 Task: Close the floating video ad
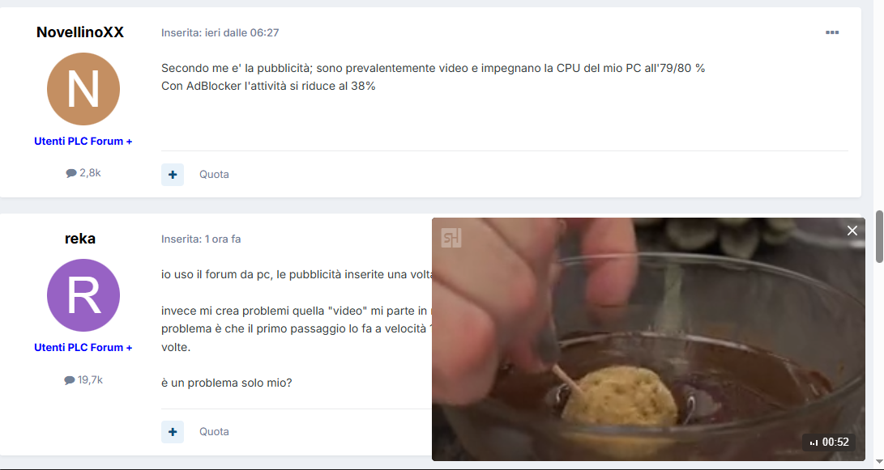pyautogui.click(x=852, y=231)
